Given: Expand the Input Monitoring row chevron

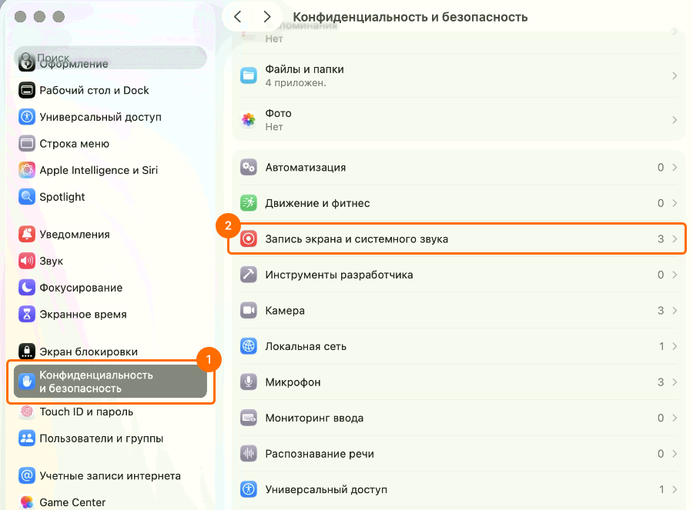Looking at the screenshot, I should pos(675,418).
